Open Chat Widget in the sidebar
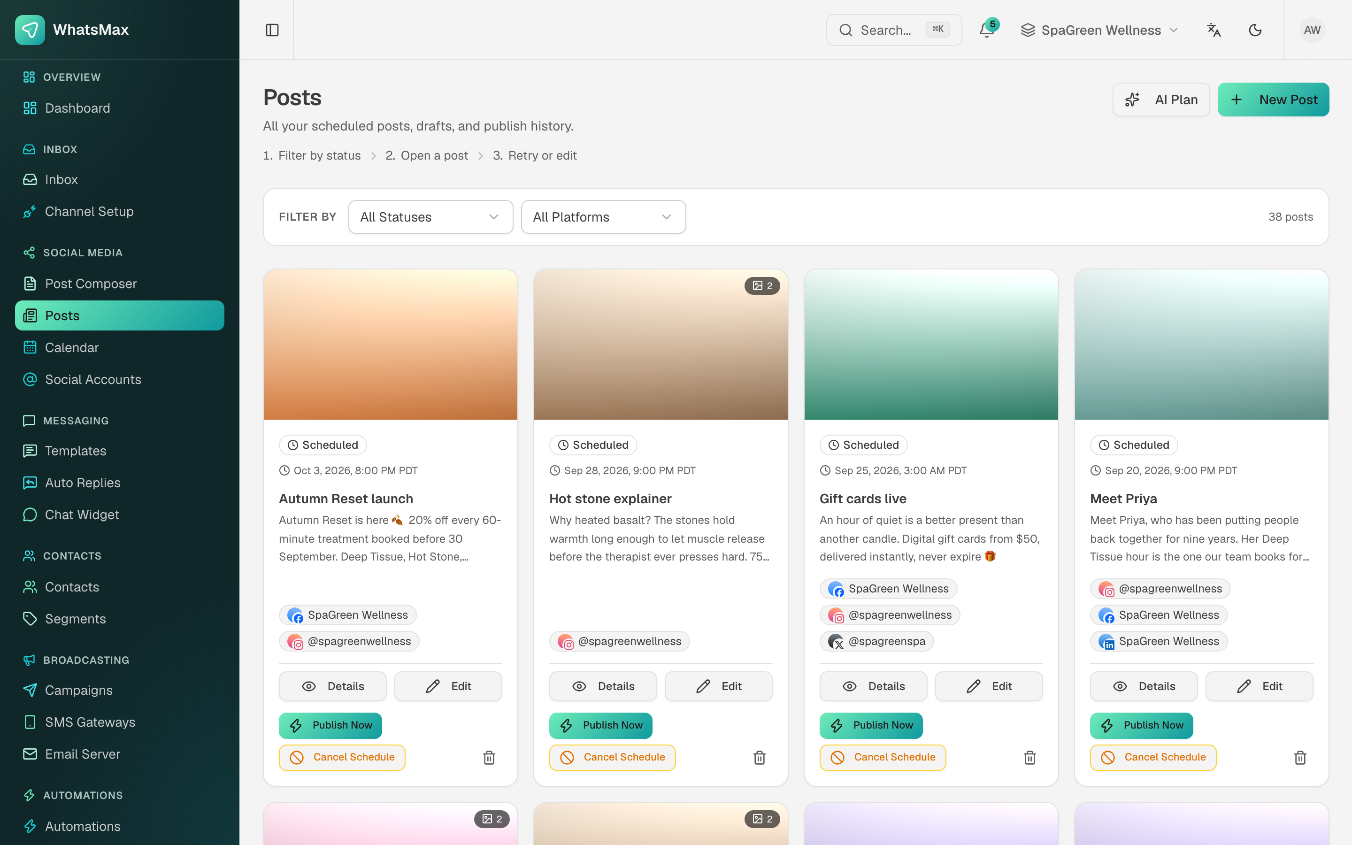 point(120,515)
